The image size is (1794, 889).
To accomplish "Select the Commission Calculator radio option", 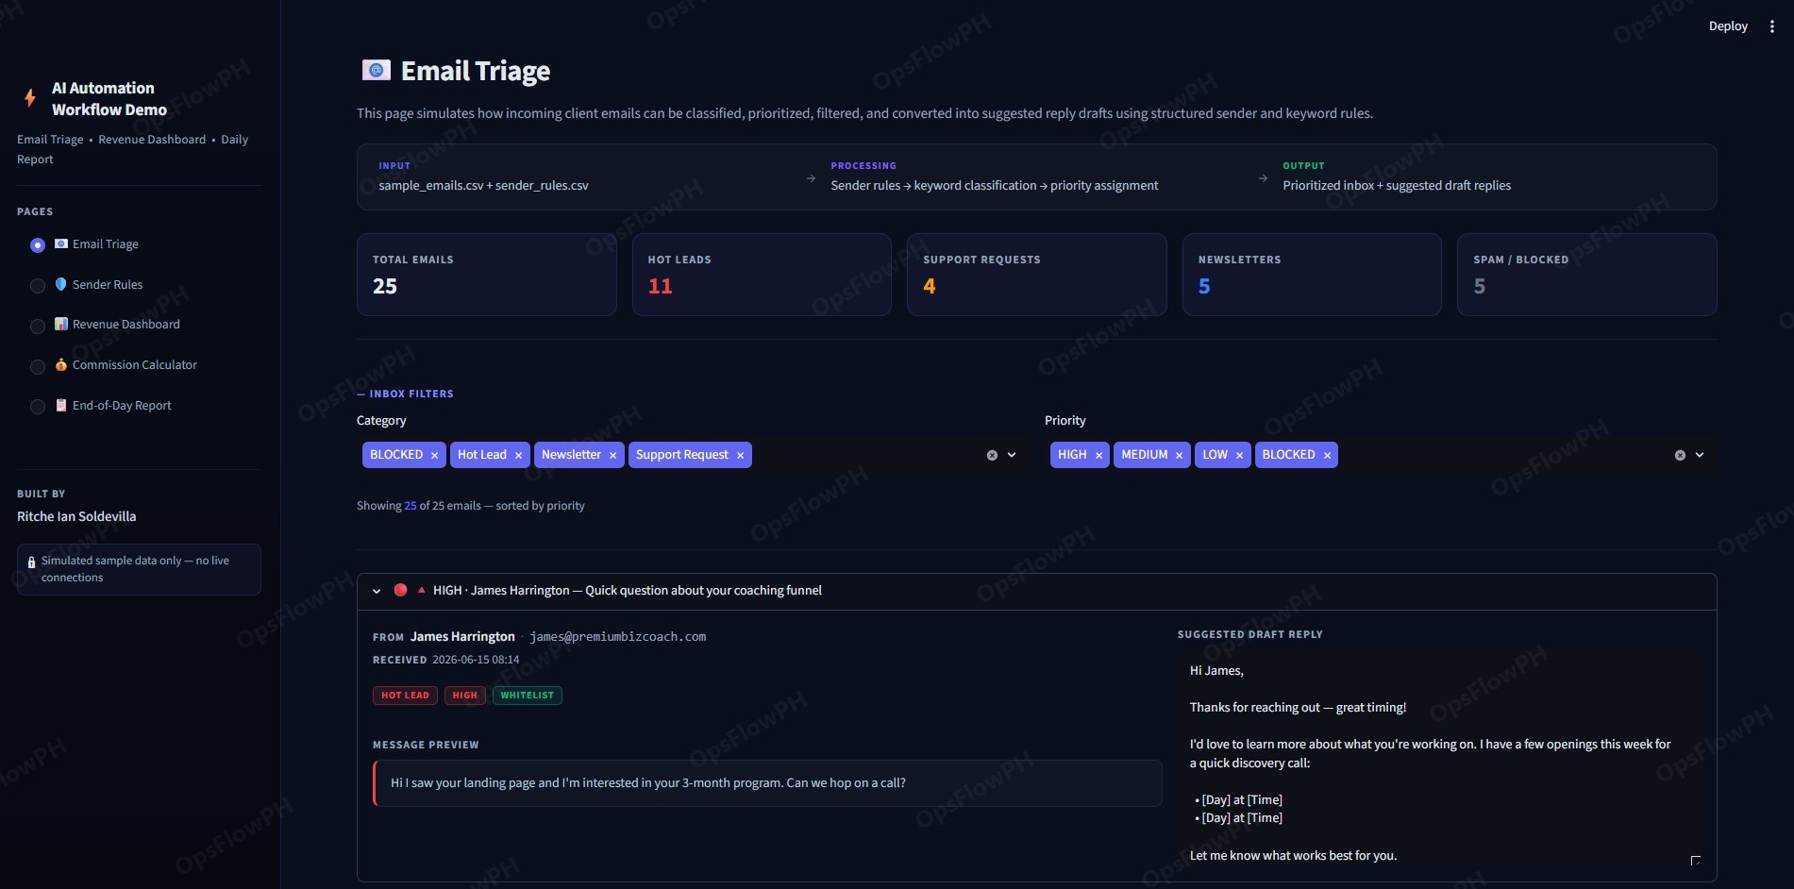I will (x=38, y=366).
